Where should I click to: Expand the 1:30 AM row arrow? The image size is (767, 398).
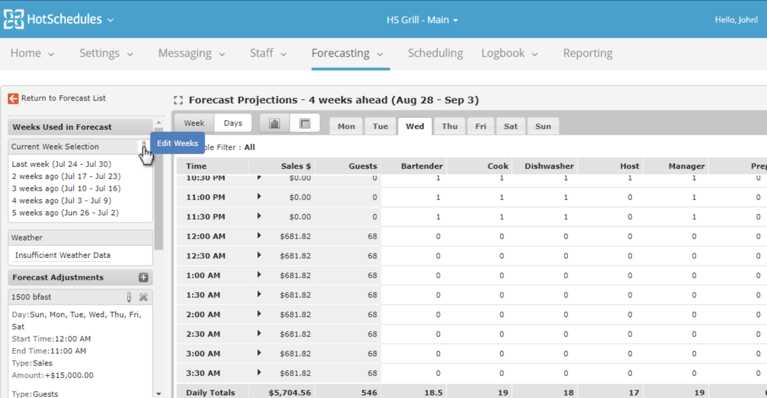pos(259,294)
